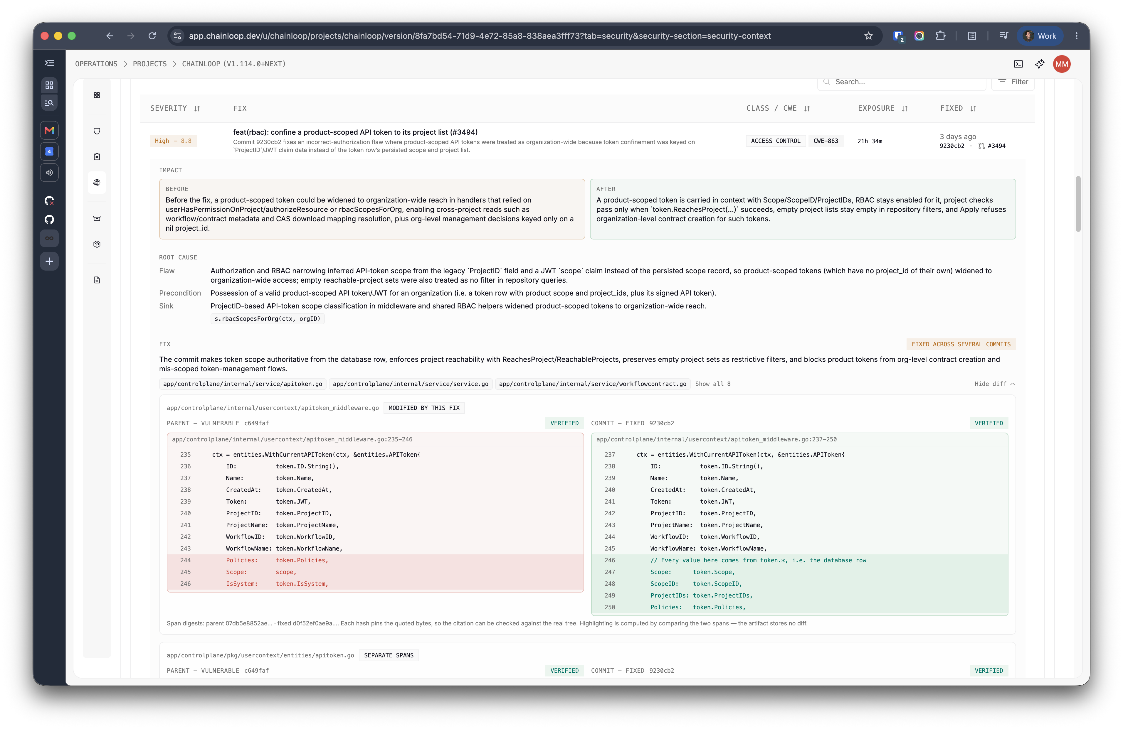
Task: Open the dashboard grid icon in left rail
Action: 49,85
